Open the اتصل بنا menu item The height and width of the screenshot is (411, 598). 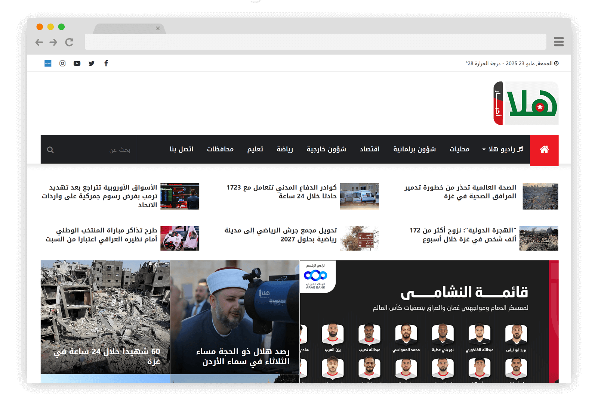181,149
